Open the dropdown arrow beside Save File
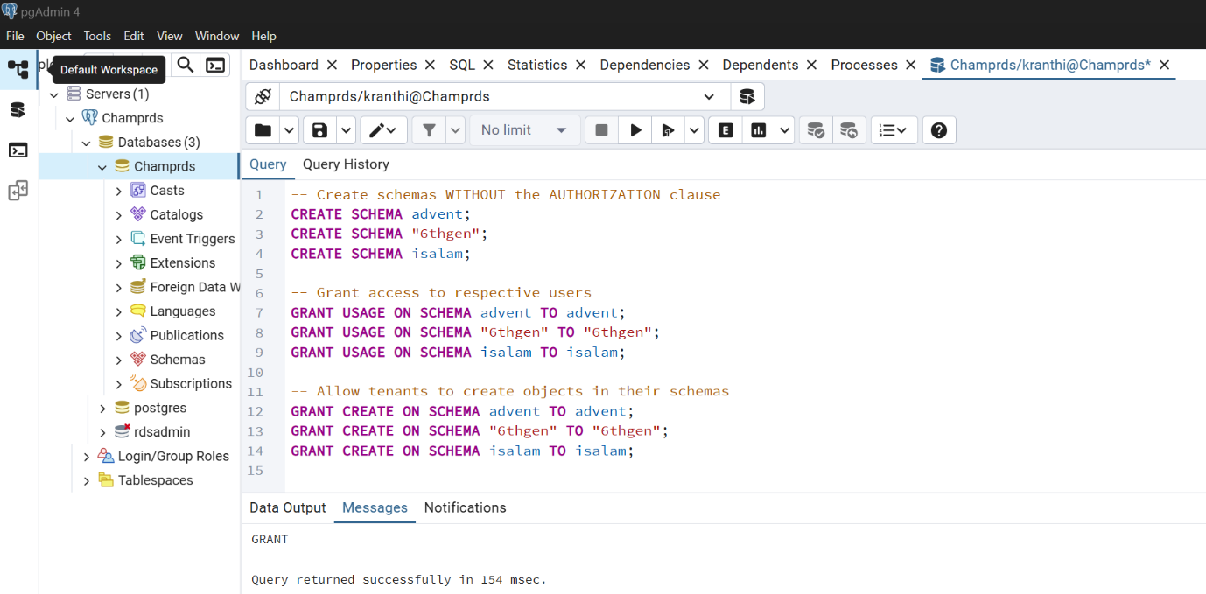 [x=346, y=130]
